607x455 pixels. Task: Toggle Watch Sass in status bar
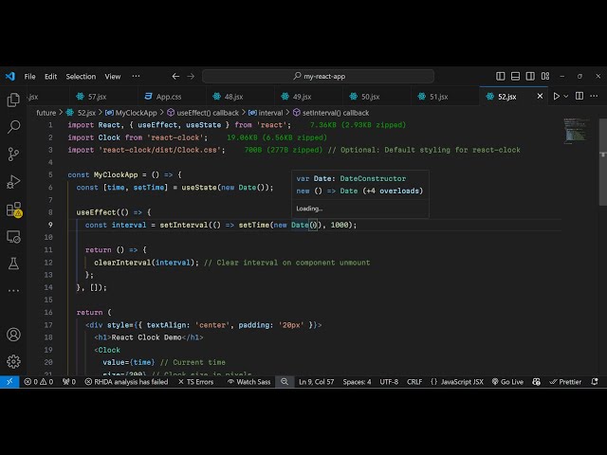pyautogui.click(x=248, y=382)
